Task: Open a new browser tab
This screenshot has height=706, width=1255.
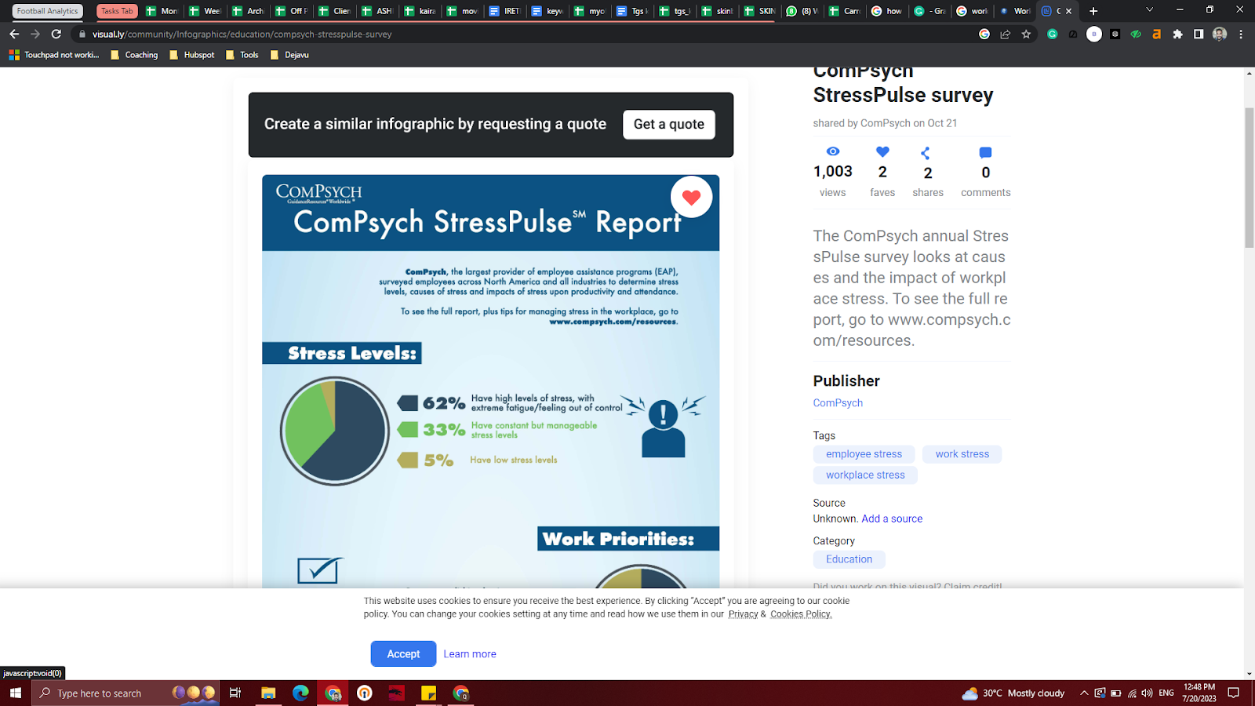Action: coord(1093,11)
